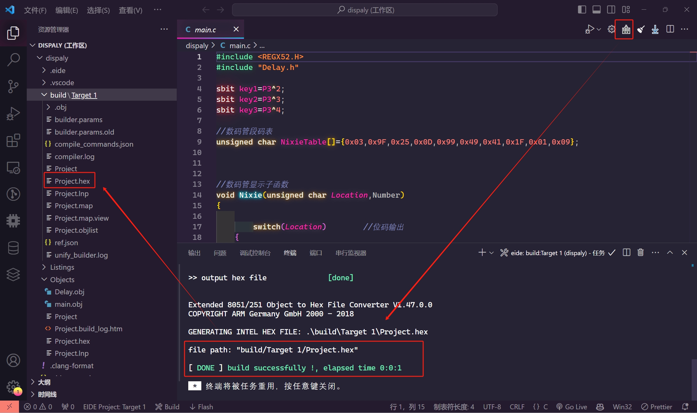Expand the 大纲 outline section
The height and width of the screenshot is (413, 697).
click(33, 382)
